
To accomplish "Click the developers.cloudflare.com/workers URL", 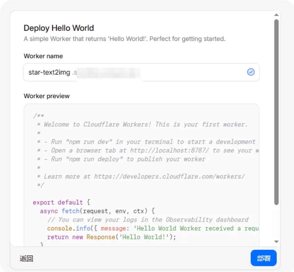I will pos(170,177).
